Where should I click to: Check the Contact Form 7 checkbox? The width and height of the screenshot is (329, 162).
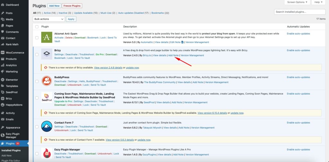37,127
